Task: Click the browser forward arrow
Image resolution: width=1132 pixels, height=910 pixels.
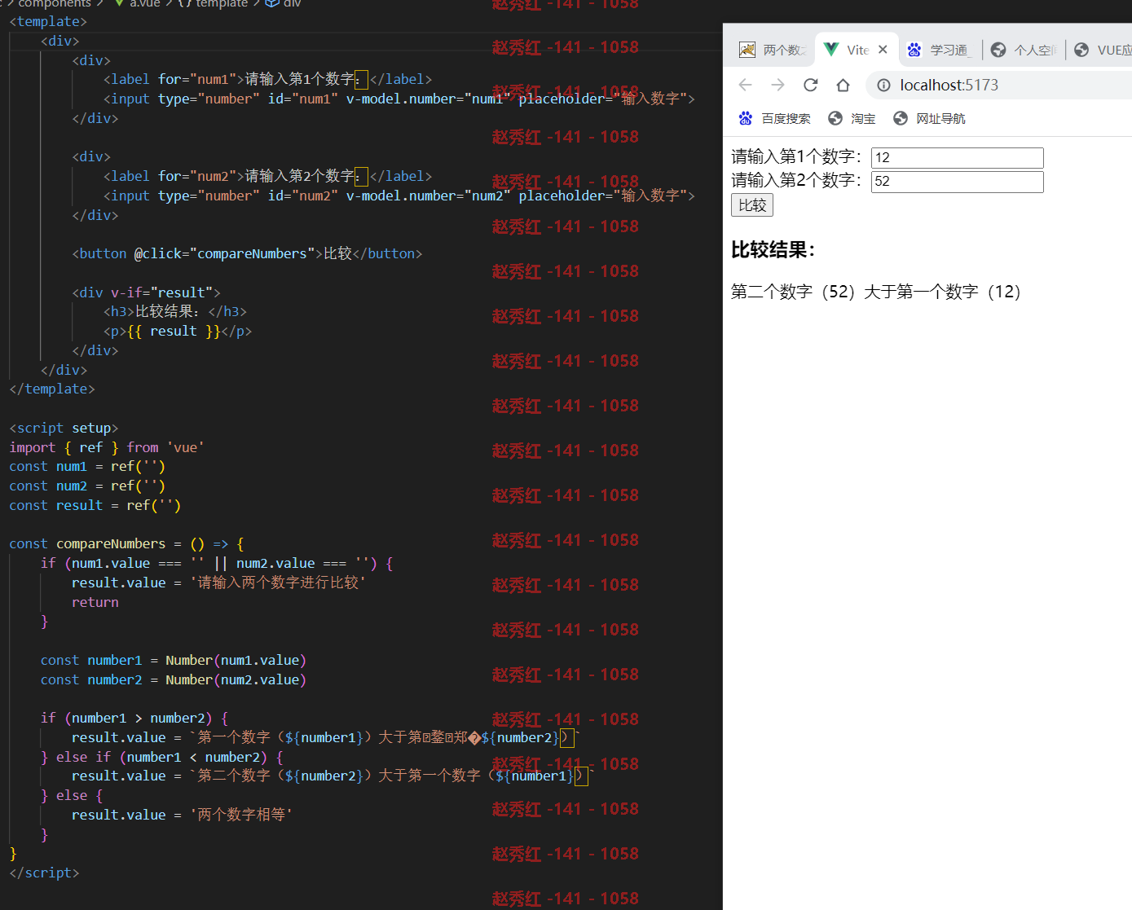Action: pyautogui.click(x=777, y=85)
